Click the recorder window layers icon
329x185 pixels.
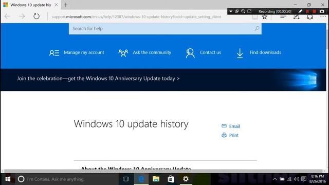pyautogui.click(x=236, y=11)
